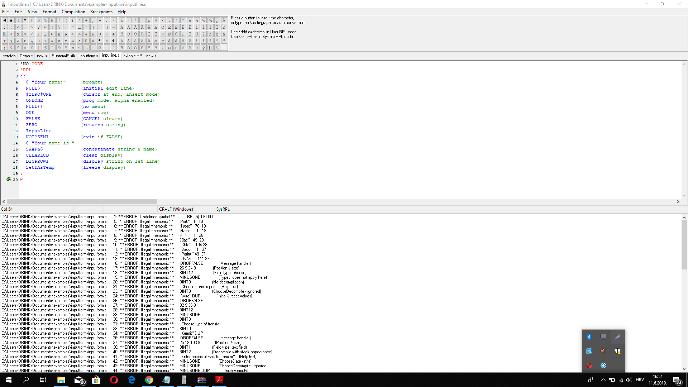Insert the euro € symbol

[113, 41]
